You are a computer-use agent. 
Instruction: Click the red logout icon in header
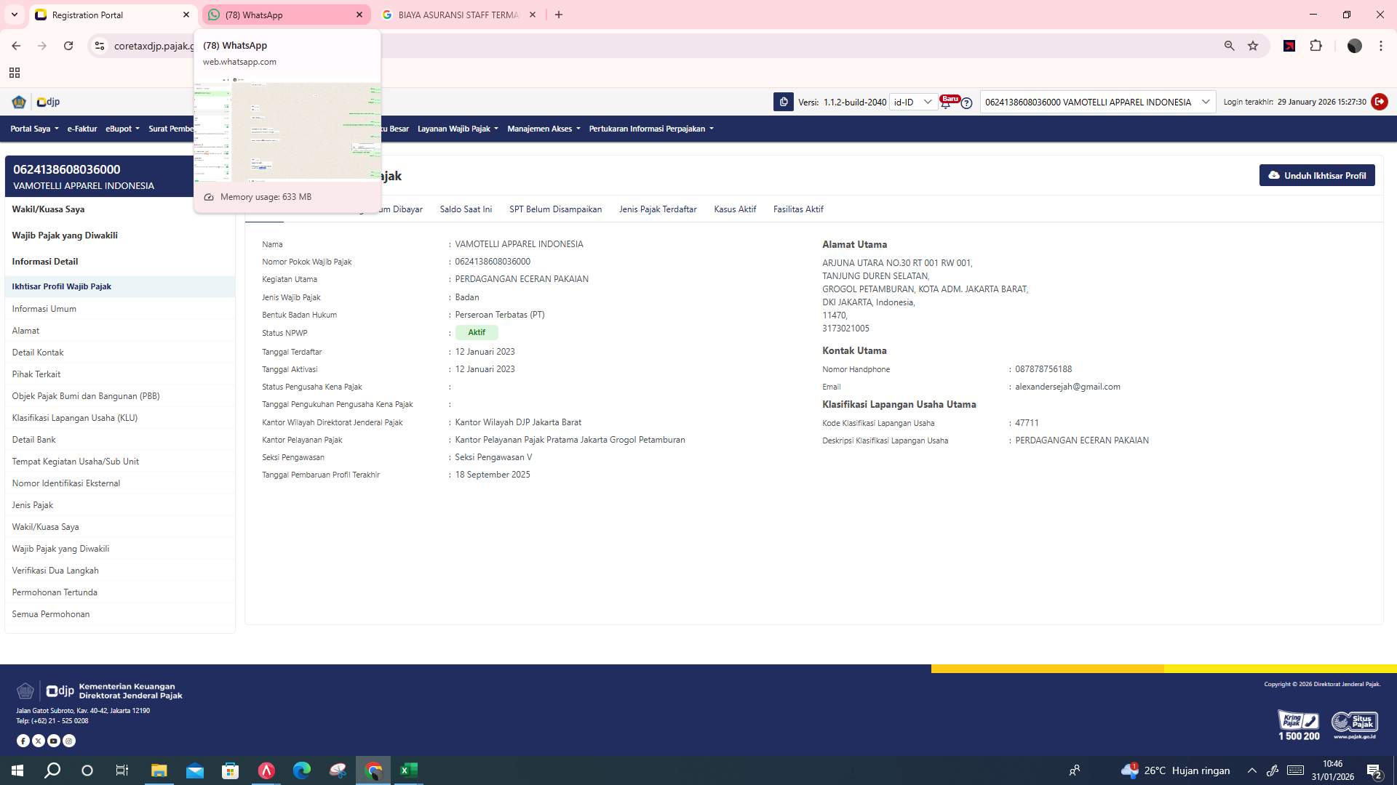pos(1380,102)
